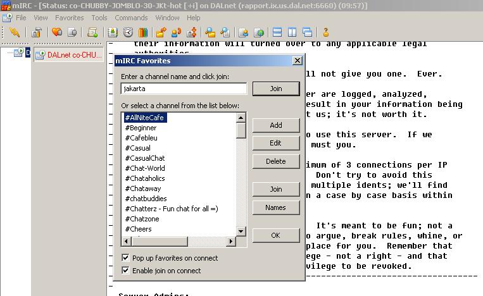The image size is (483, 296).
Task: Click the Edit button
Action: [276, 143]
